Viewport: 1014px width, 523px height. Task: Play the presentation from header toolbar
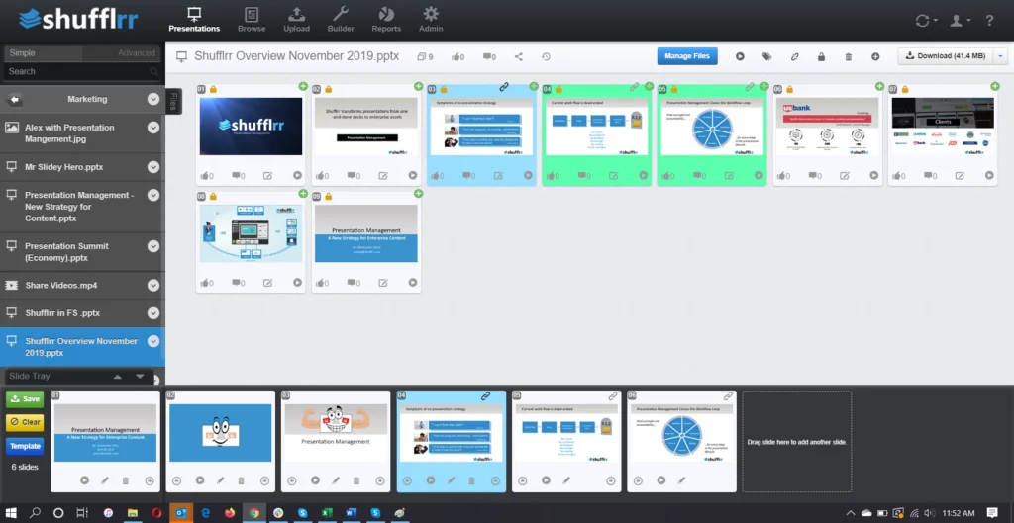pos(740,56)
